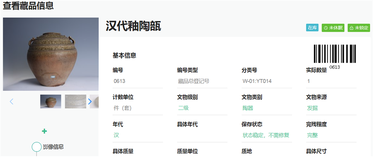Select the 影像信息 circle node
373x157 pixels.
point(36,147)
